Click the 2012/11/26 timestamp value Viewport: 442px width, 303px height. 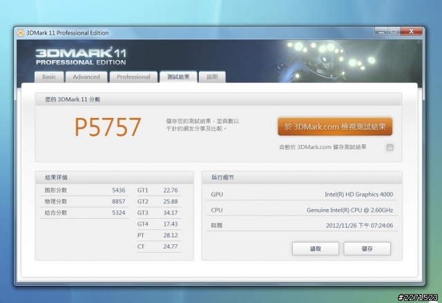[x=359, y=226]
